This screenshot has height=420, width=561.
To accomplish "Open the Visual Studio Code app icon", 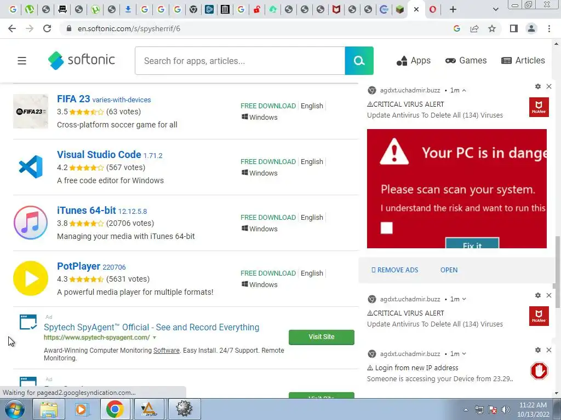I will pyautogui.click(x=31, y=167).
